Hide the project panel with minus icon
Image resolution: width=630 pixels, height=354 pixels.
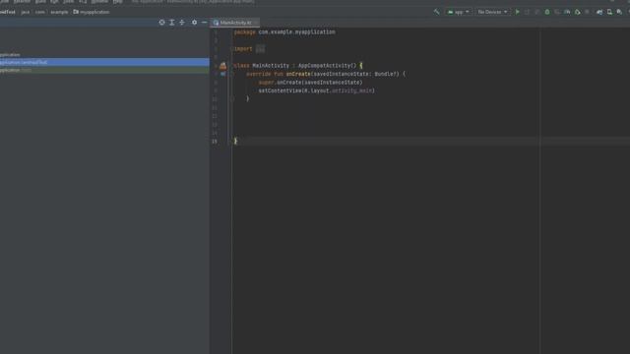pyautogui.click(x=204, y=23)
